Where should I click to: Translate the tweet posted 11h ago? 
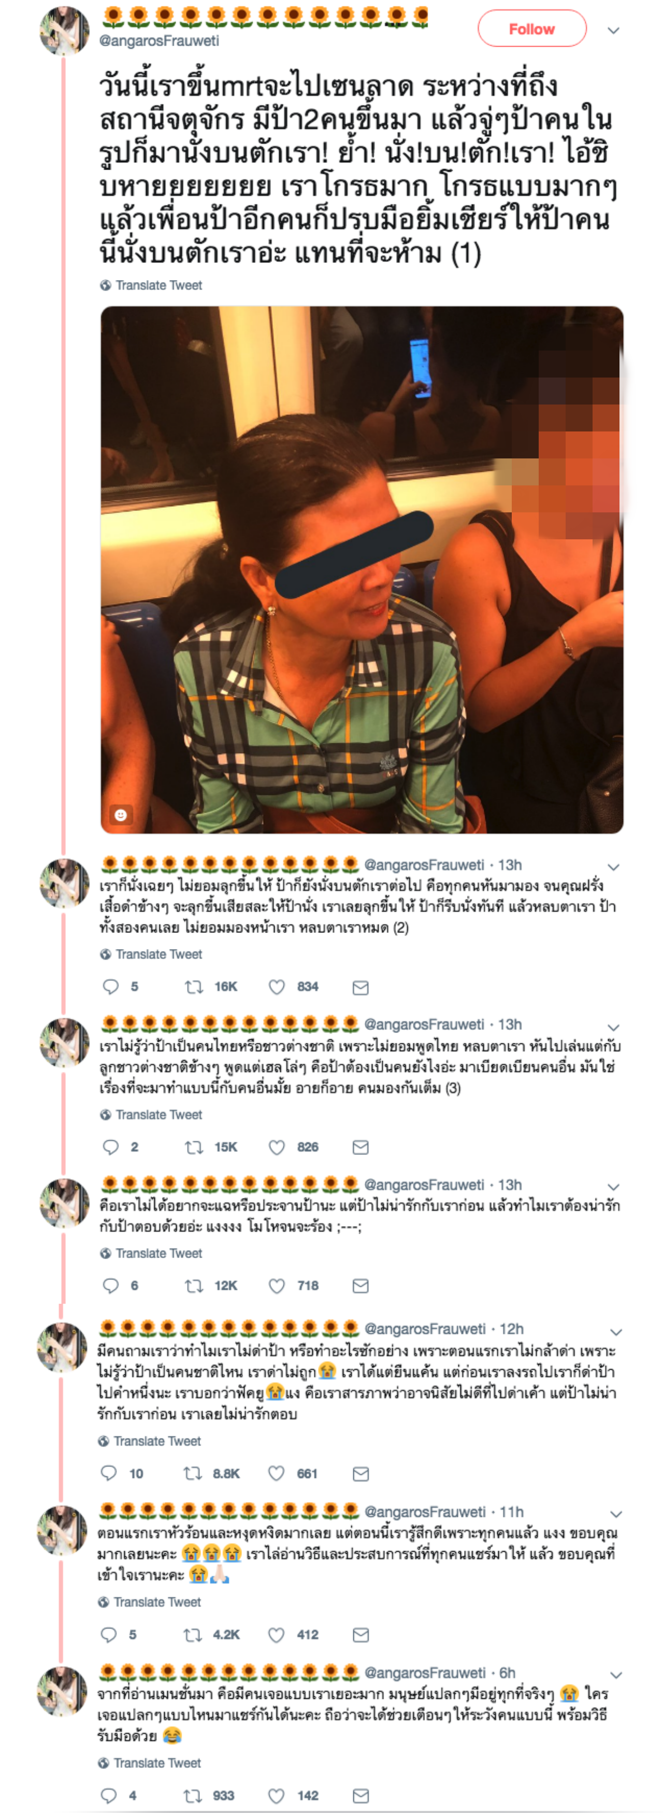[x=150, y=1602]
